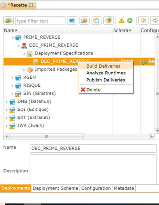Click the blue folder toolbar icon
159x205 pixels.
[72, 21]
